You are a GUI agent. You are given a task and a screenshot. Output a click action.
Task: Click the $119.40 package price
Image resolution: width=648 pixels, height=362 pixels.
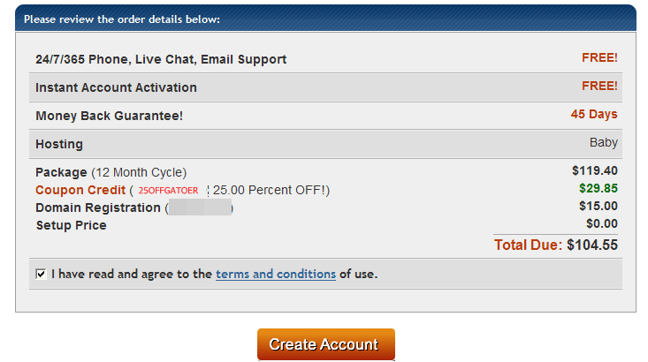(x=594, y=170)
